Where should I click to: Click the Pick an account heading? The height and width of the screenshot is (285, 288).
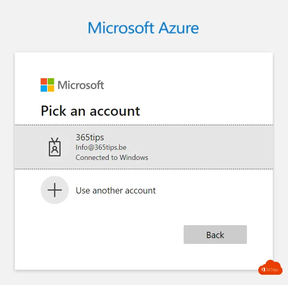tap(90, 111)
